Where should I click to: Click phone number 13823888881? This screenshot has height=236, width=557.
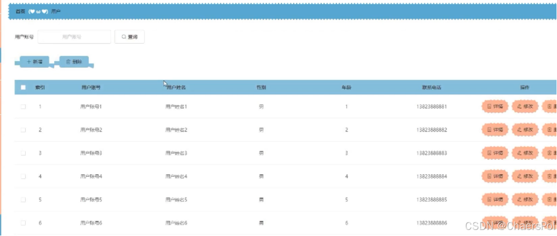(432, 106)
